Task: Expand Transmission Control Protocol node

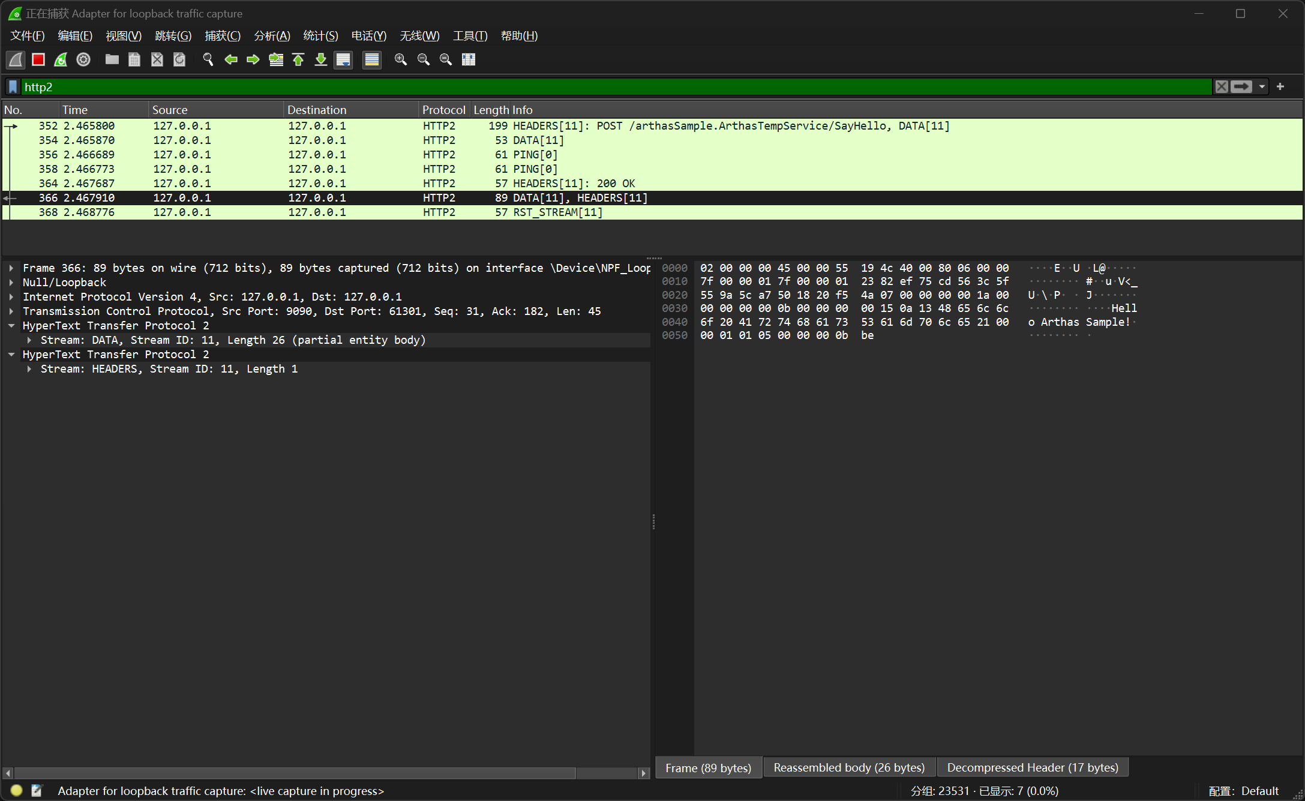Action: pyautogui.click(x=11, y=311)
